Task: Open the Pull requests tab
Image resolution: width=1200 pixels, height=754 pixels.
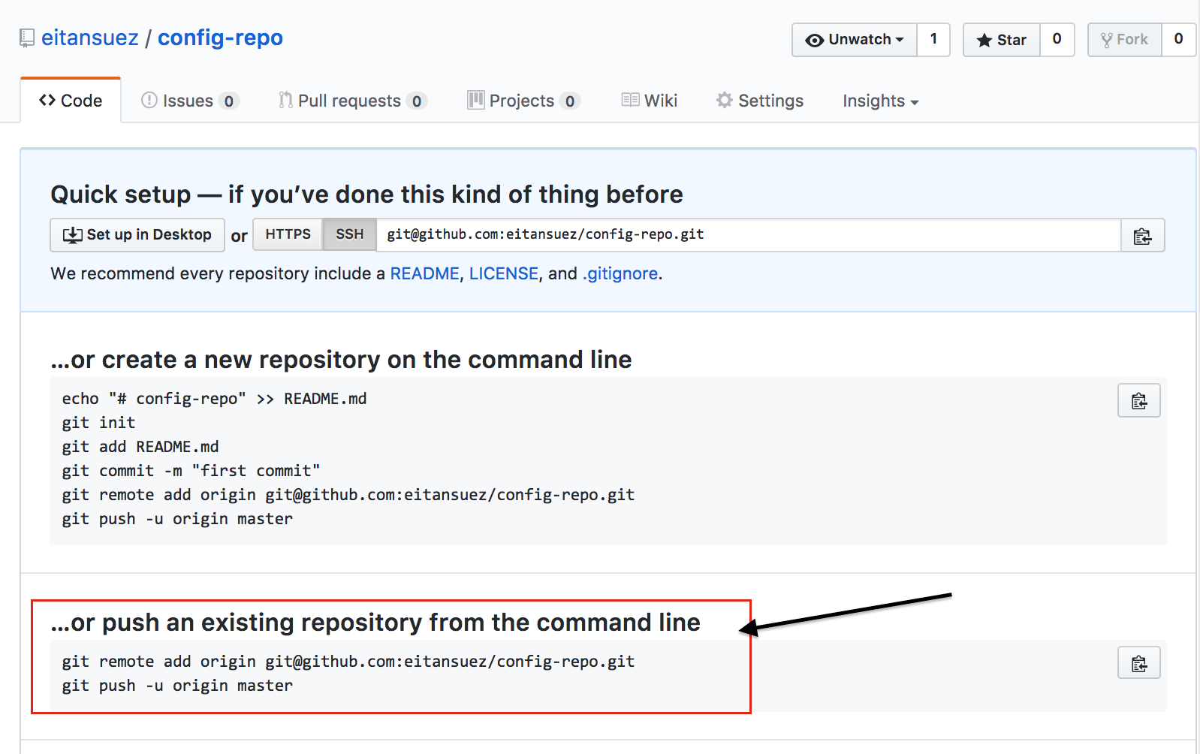Action: pos(352,101)
